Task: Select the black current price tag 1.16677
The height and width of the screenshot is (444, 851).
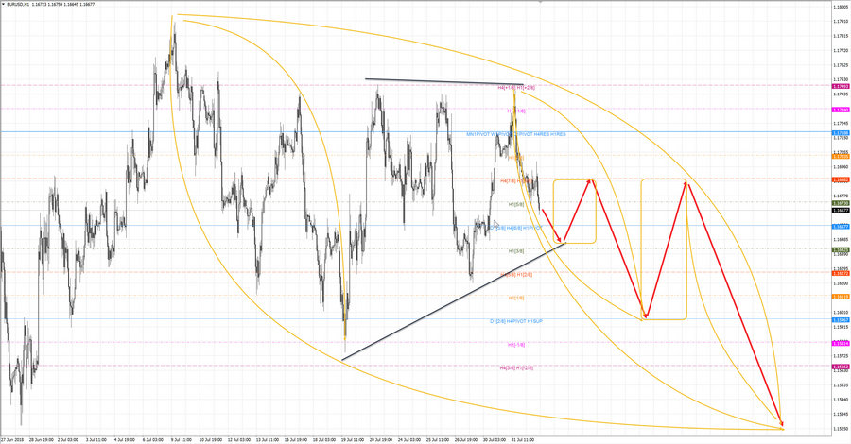Action: (841, 211)
